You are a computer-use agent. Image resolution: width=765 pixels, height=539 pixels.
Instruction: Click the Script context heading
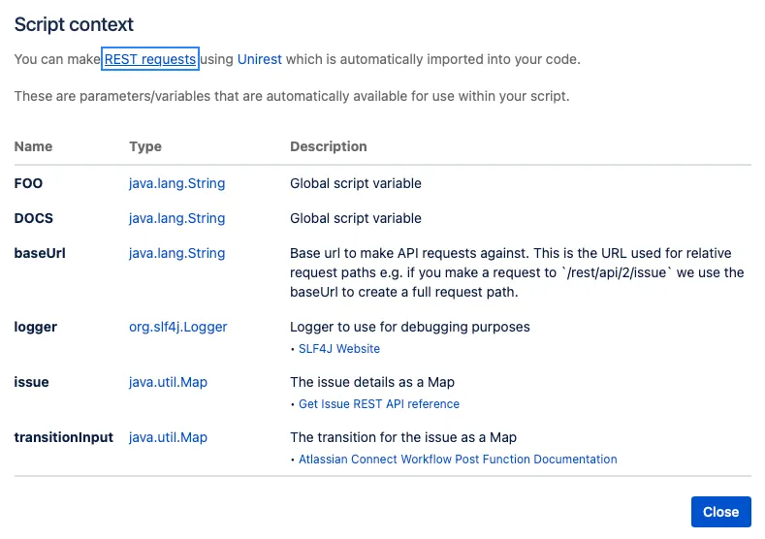(x=74, y=24)
